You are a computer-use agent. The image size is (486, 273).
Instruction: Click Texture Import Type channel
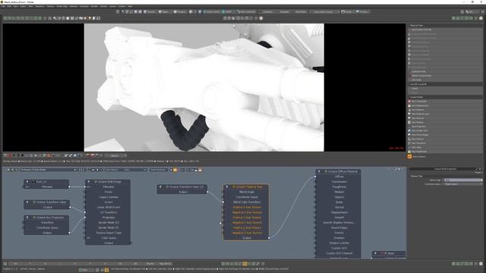tap(108, 233)
